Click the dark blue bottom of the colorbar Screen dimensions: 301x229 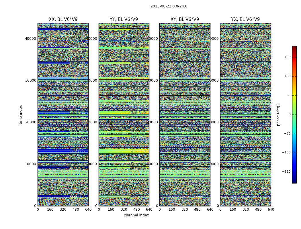[294, 181]
